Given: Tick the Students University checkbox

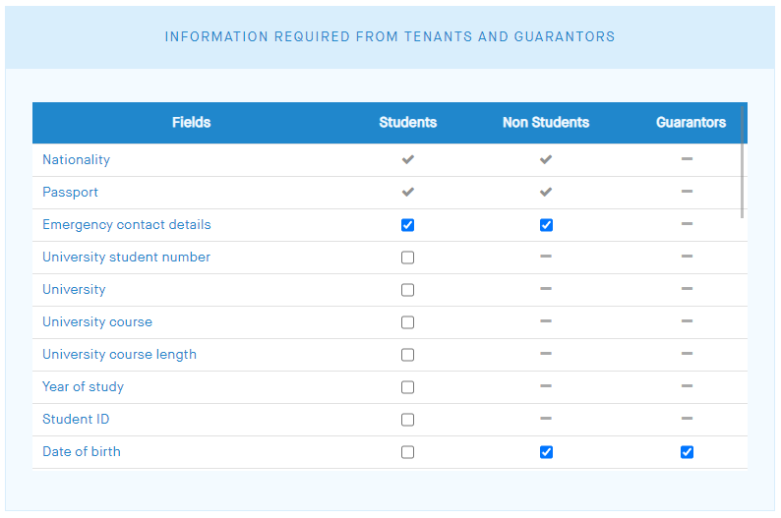Looking at the screenshot, I should (408, 290).
